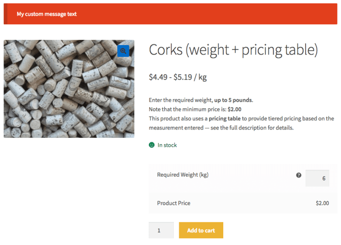
Task: Click the "In stock" status label
Action: pos(167,145)
